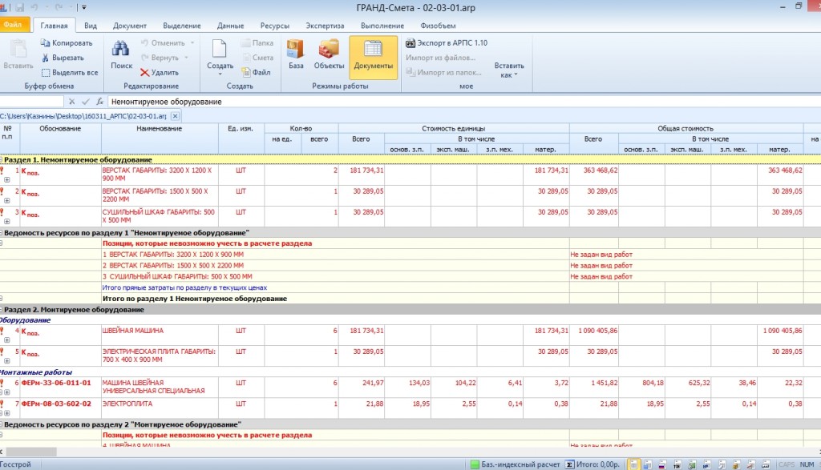Collapse Раздел 2. Монтируемое оборудование section
Screen dimensions: 821x470
click(x=1, y=310)
